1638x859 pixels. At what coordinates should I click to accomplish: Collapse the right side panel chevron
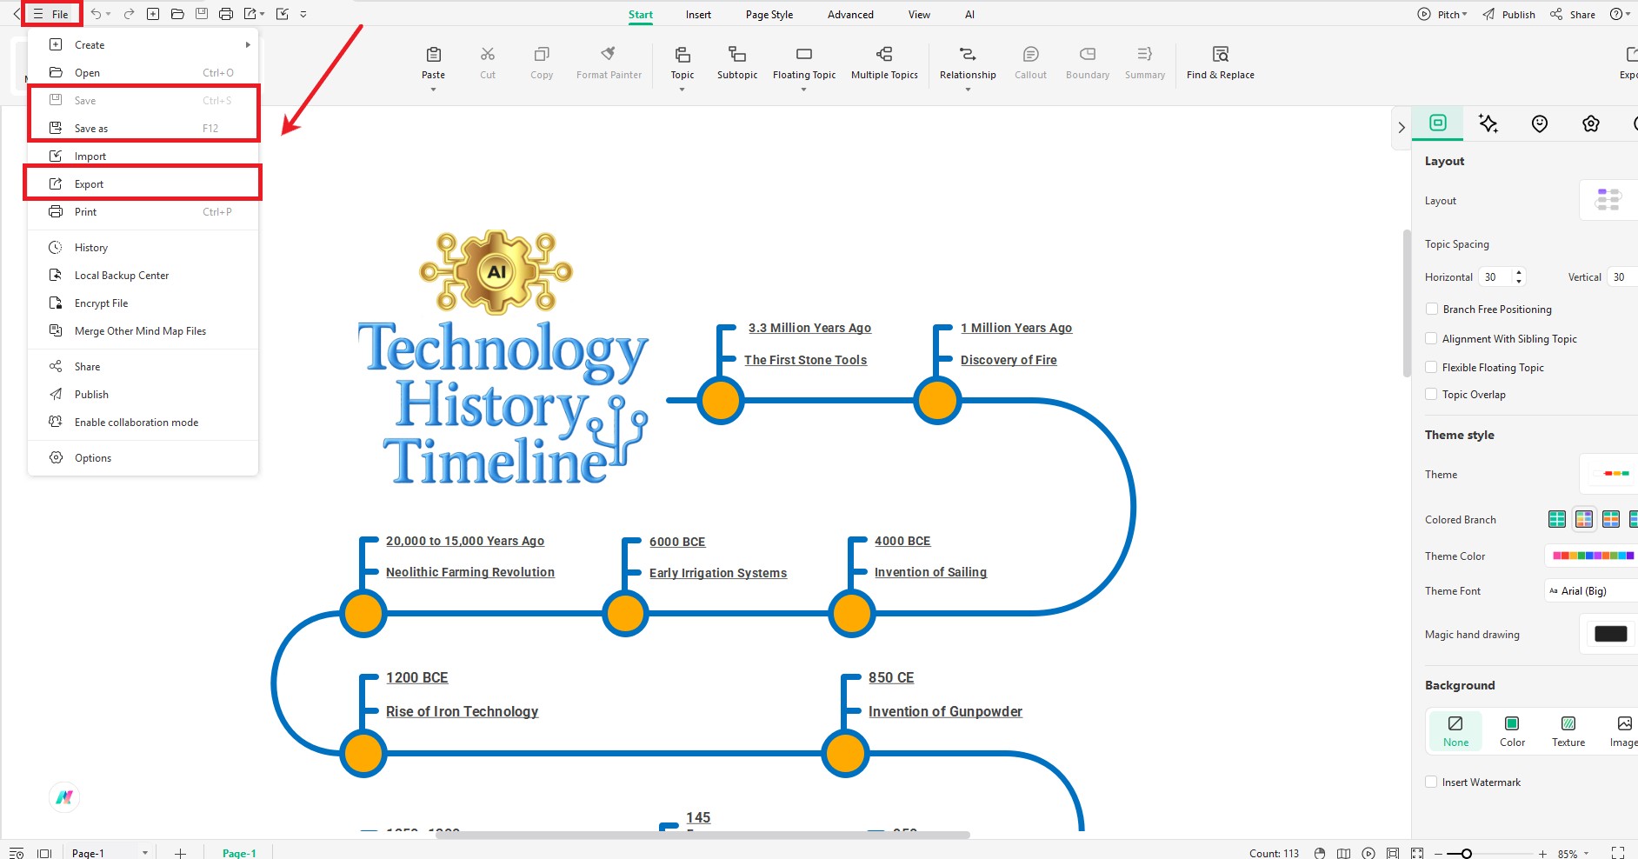pos(1401,127)
